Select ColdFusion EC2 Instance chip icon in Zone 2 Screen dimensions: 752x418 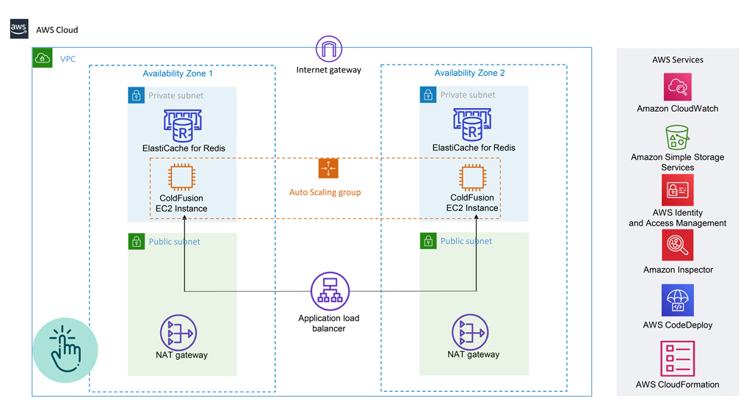point(472,177)
